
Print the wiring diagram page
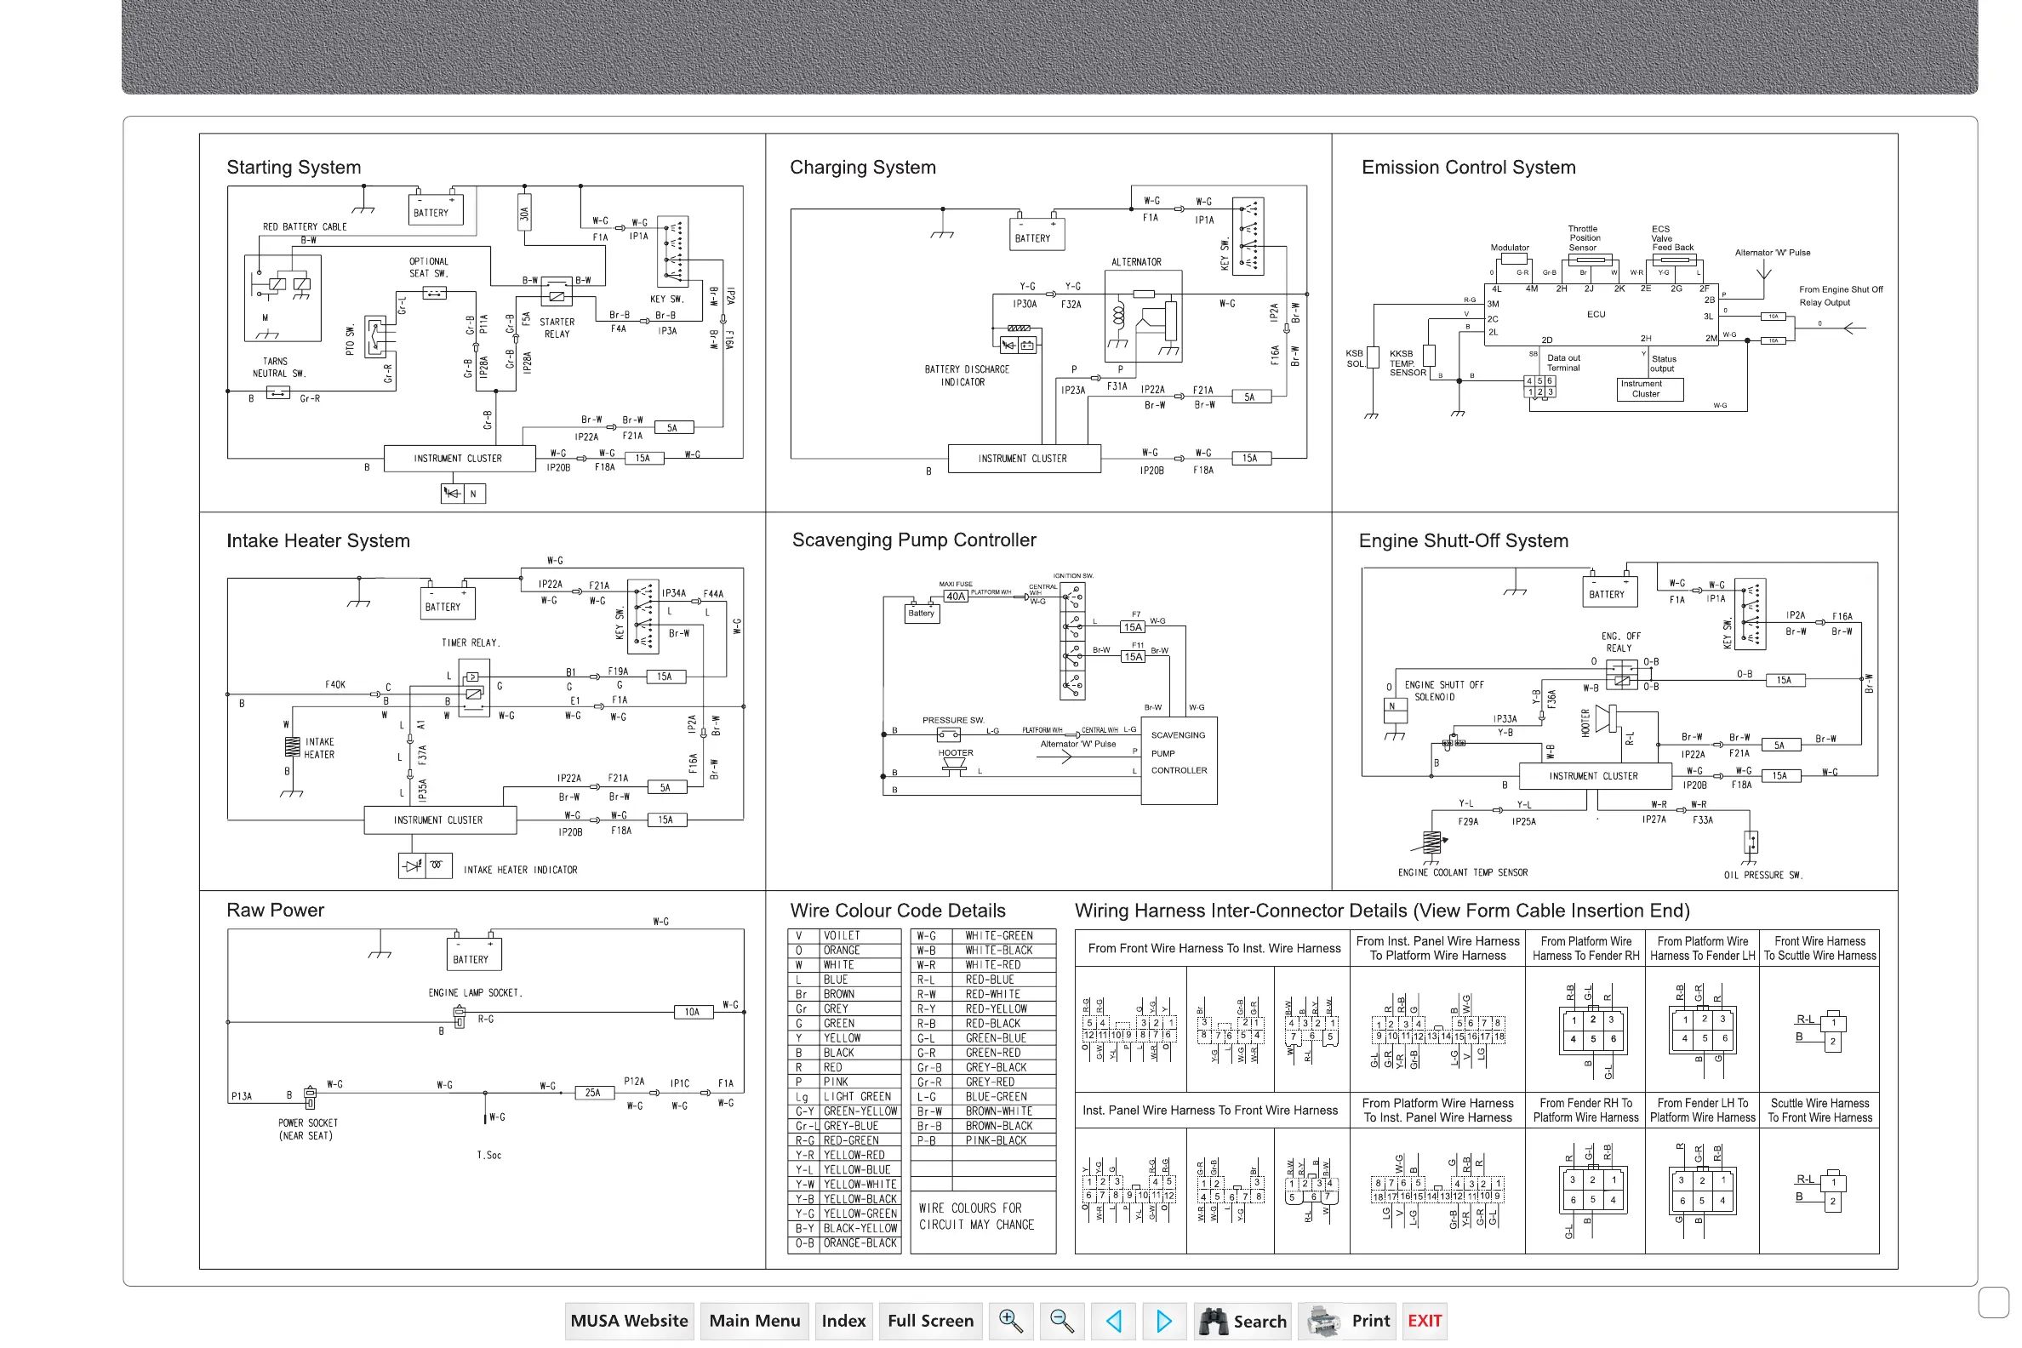pyautogui.click(x=1346, y=1321)
